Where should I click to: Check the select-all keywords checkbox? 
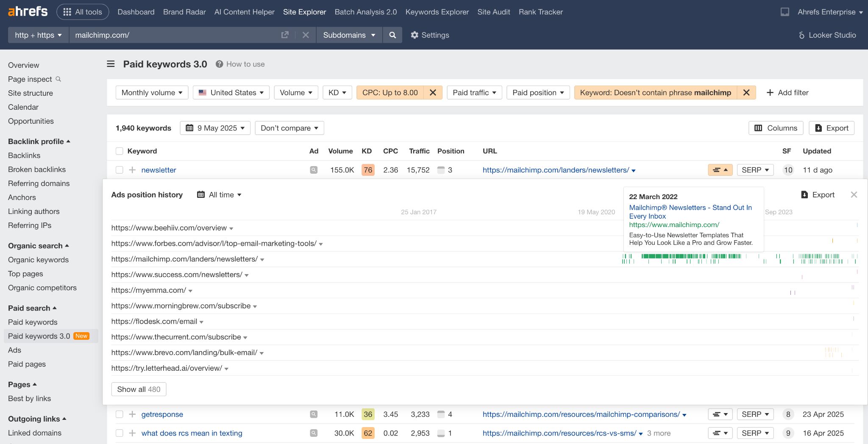click(x=119, y=151)
